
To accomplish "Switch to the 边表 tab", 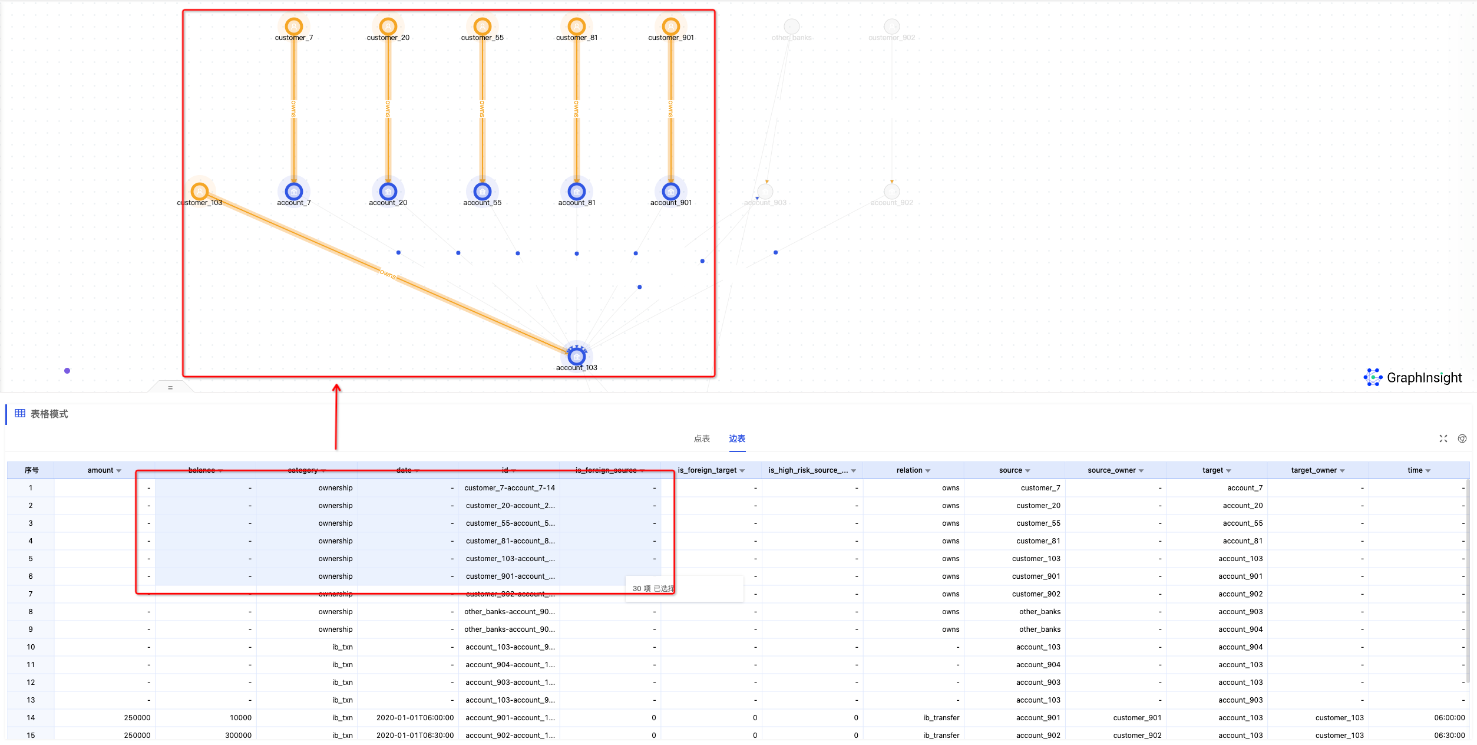I will tap(736, 439).
